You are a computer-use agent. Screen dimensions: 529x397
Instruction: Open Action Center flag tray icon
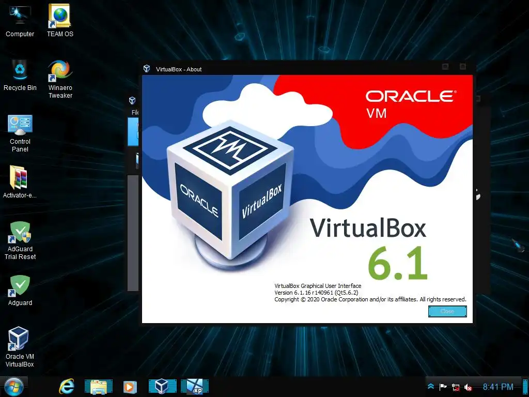click(443, 387)
